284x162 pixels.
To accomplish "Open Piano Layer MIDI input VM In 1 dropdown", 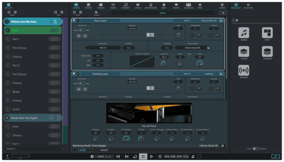I will 103,48.
